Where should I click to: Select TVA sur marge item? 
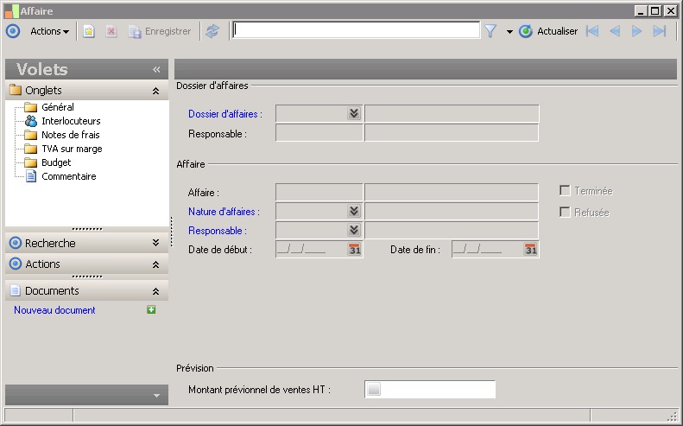72,149
